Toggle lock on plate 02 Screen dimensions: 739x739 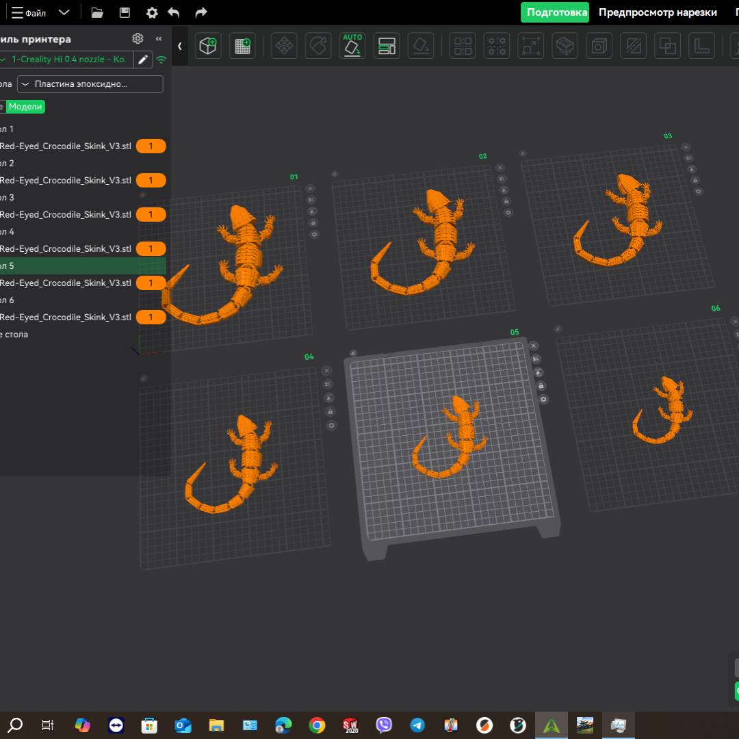[506, 201]
